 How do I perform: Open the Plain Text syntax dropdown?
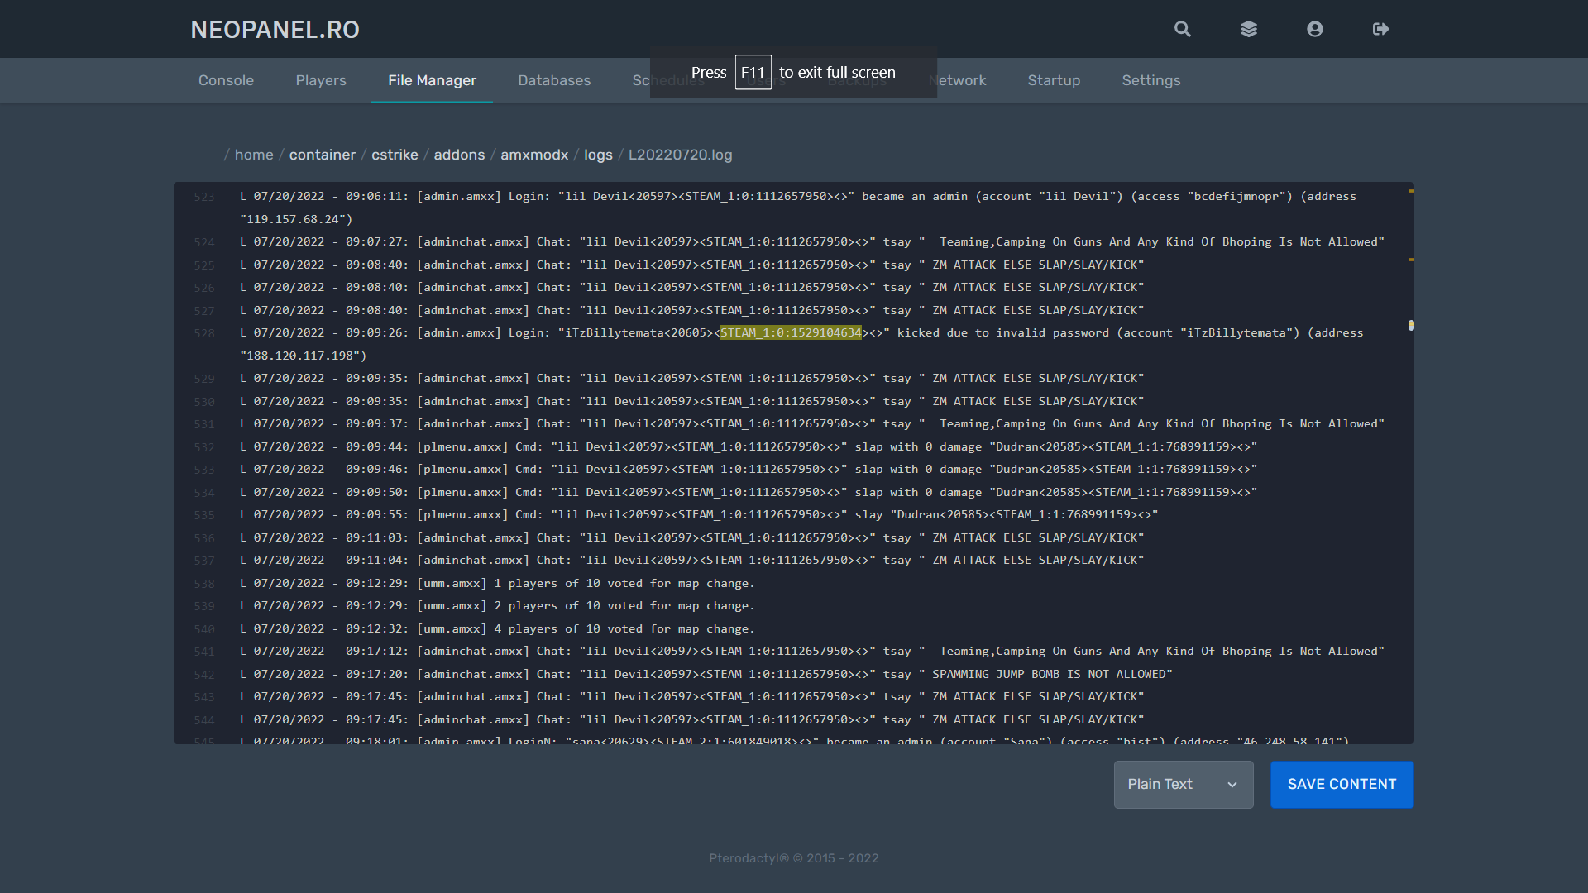1183,784
